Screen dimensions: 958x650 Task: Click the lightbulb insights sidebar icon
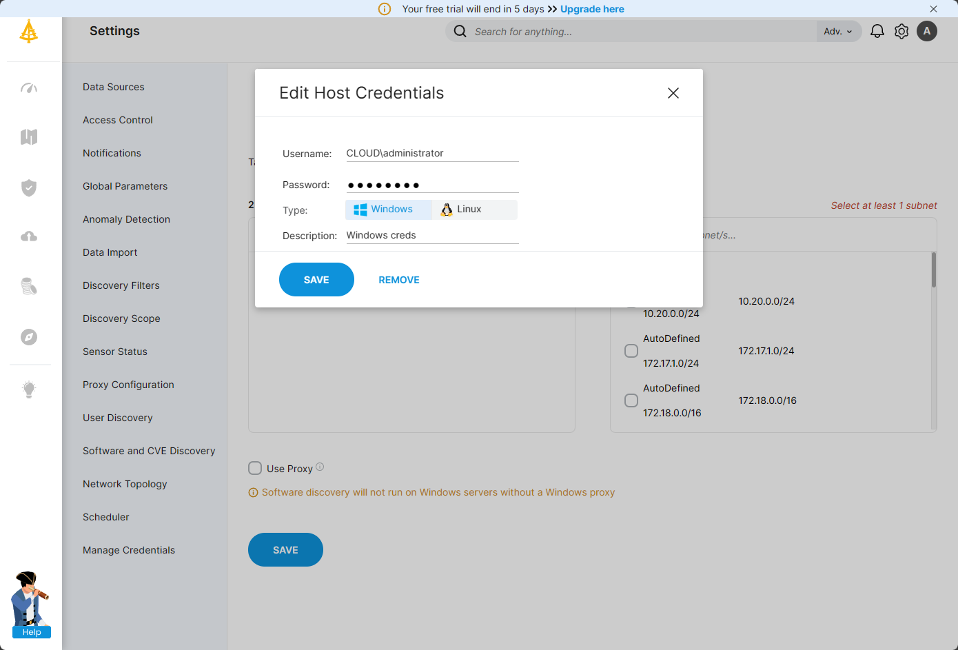pyautogui.click(x=29, y=389)
